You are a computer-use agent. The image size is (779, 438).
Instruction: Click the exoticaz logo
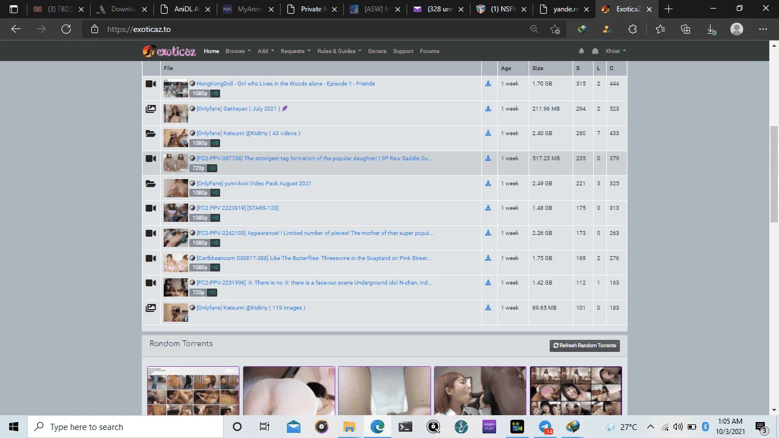click(x=169, y=51)
